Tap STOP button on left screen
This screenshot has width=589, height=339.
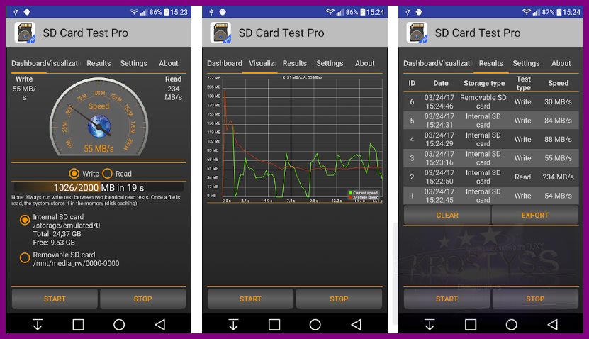point(142,299)
